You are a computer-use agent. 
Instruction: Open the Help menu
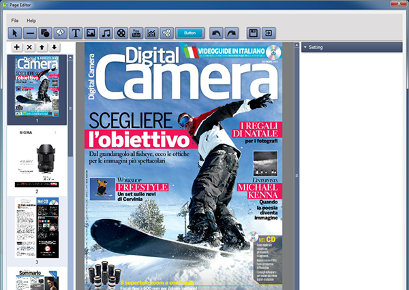pyautogui.click(x=31, y=21)
